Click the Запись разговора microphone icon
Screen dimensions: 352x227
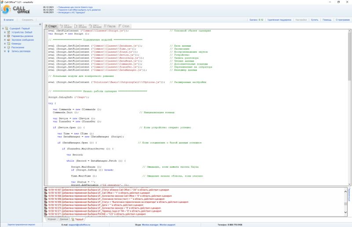tap(8, 51)
